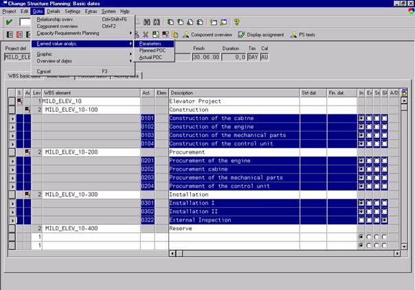Click the generate shortcut icon
The height and width of the screenshot is (290, 415).
point(223,22)
